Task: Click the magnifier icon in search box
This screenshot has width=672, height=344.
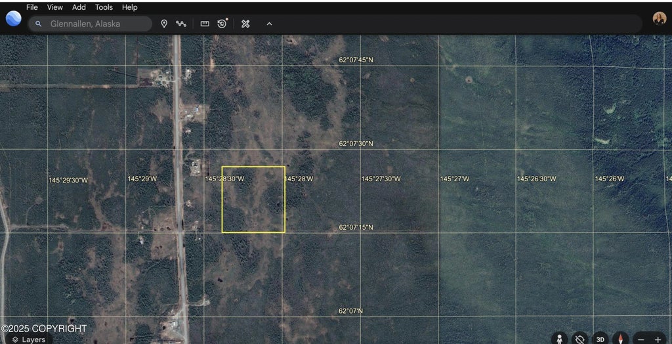Action: pos(39,24)
